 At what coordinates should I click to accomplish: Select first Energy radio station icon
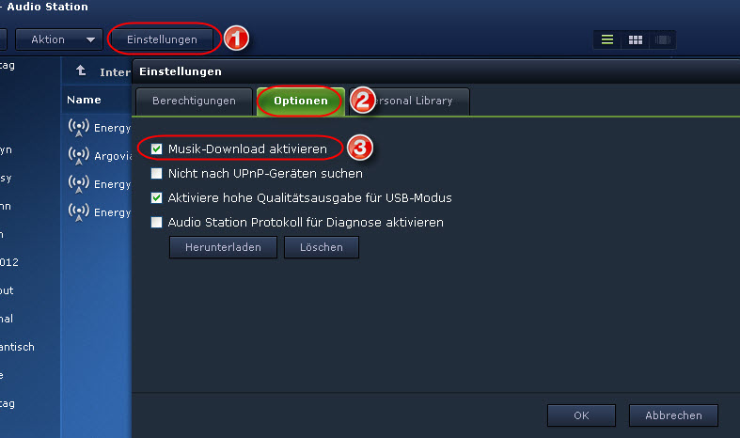[78, 128]
